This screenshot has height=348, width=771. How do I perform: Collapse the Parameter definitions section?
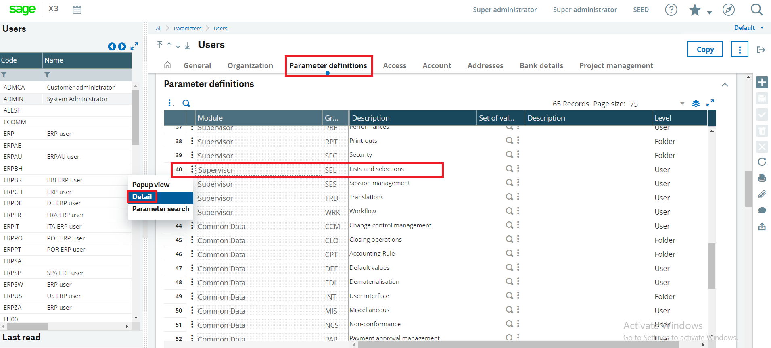pyautogui.click(x=725, y=85)
